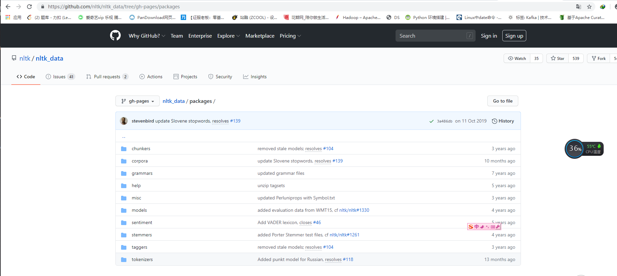Expand the Explore menu

coord(228,36)
